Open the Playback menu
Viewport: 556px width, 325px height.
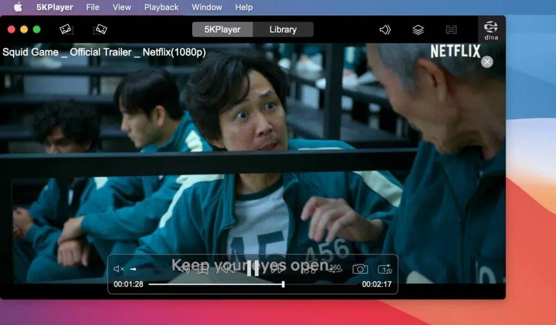(x=161, y=7)
